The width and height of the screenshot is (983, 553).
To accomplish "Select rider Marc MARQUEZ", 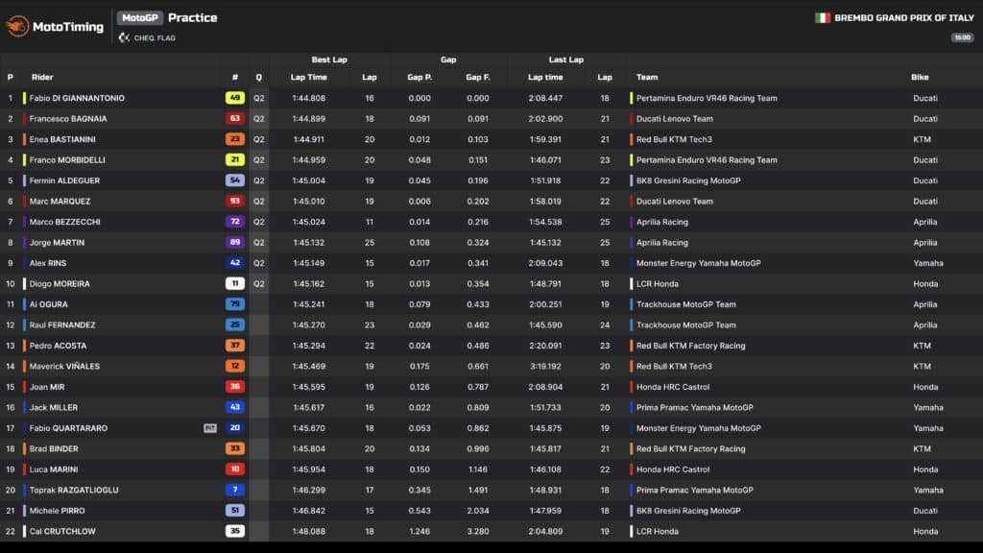I will [60, 202].
